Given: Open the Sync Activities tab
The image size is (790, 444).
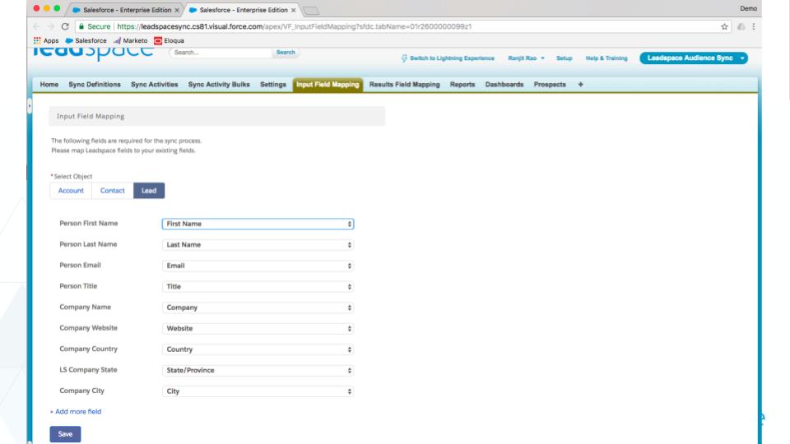Looking at the screenshot, I should pyautogui.click(x=154, y=85).
